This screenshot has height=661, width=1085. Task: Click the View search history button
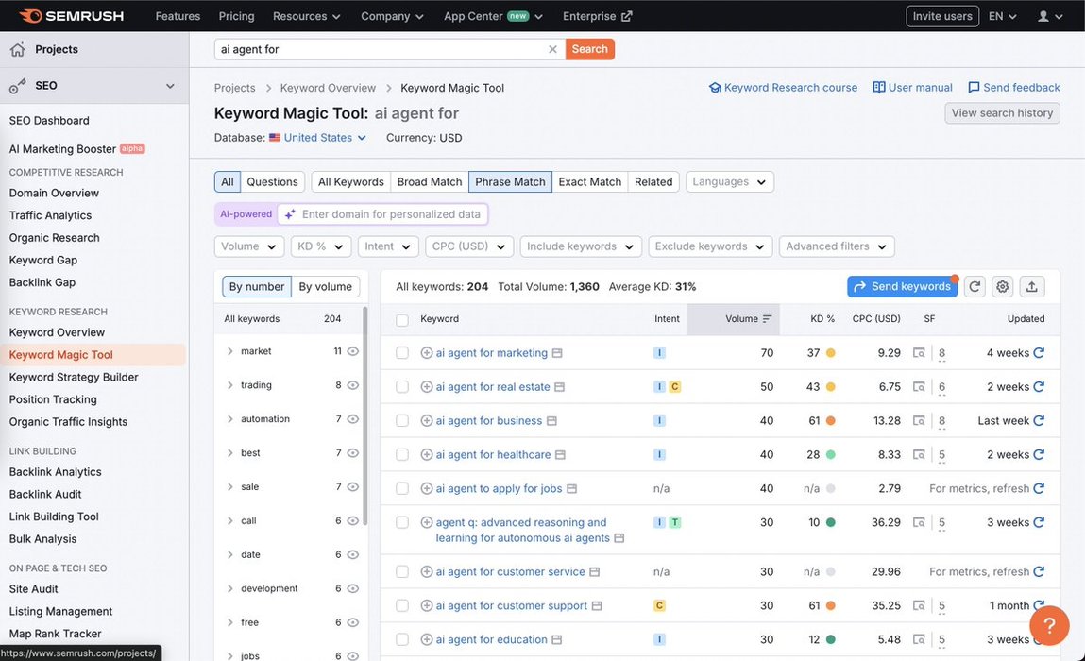click(x=1002, y=112)
